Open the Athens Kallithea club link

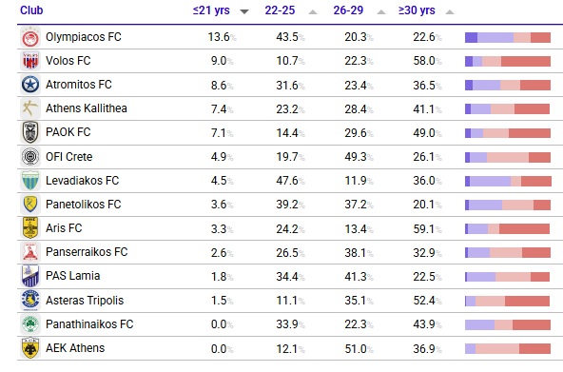(87, 108)
